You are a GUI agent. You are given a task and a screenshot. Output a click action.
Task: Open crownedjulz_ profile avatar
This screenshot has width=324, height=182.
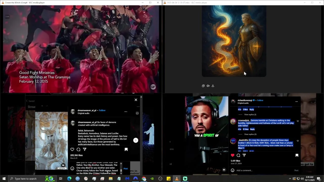point(233,121)
